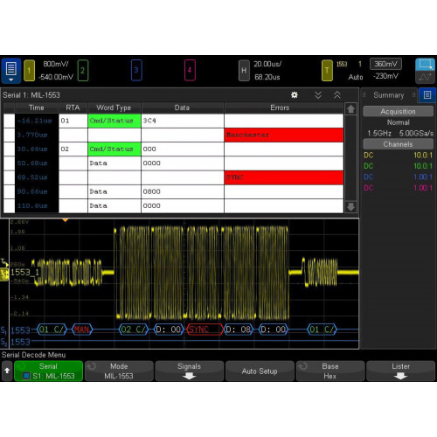Click the RTA column header
This screenshot has width=437, height=437.
[x=73, y=108]
